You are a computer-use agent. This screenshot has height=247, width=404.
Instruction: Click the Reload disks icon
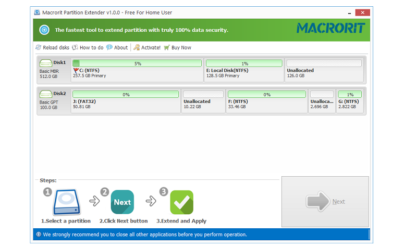point(39,47)
